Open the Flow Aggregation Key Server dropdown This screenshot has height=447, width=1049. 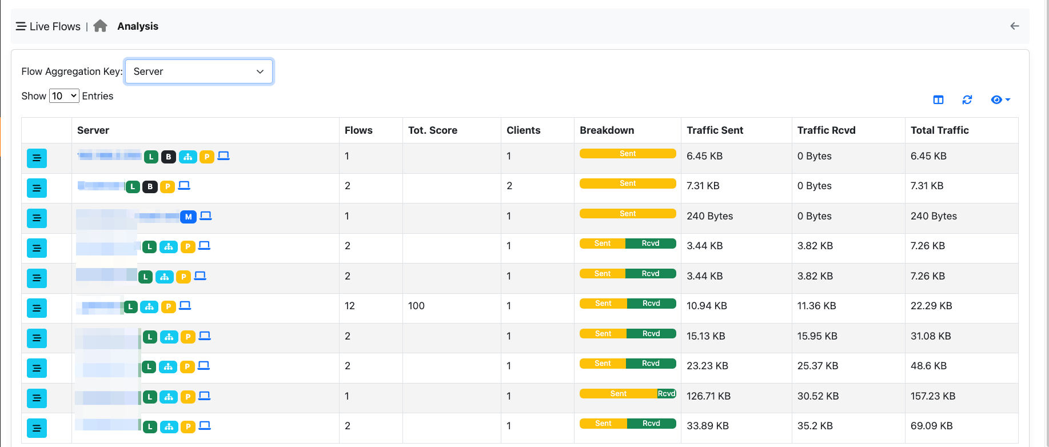(199, 71)
